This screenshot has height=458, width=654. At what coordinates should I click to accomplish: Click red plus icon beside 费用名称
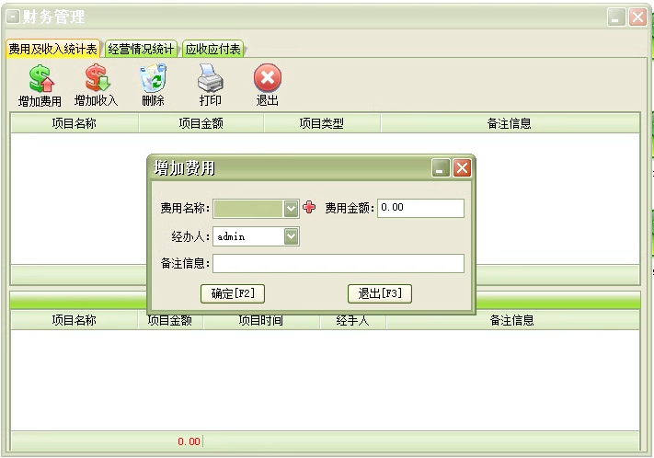(309, 207)
